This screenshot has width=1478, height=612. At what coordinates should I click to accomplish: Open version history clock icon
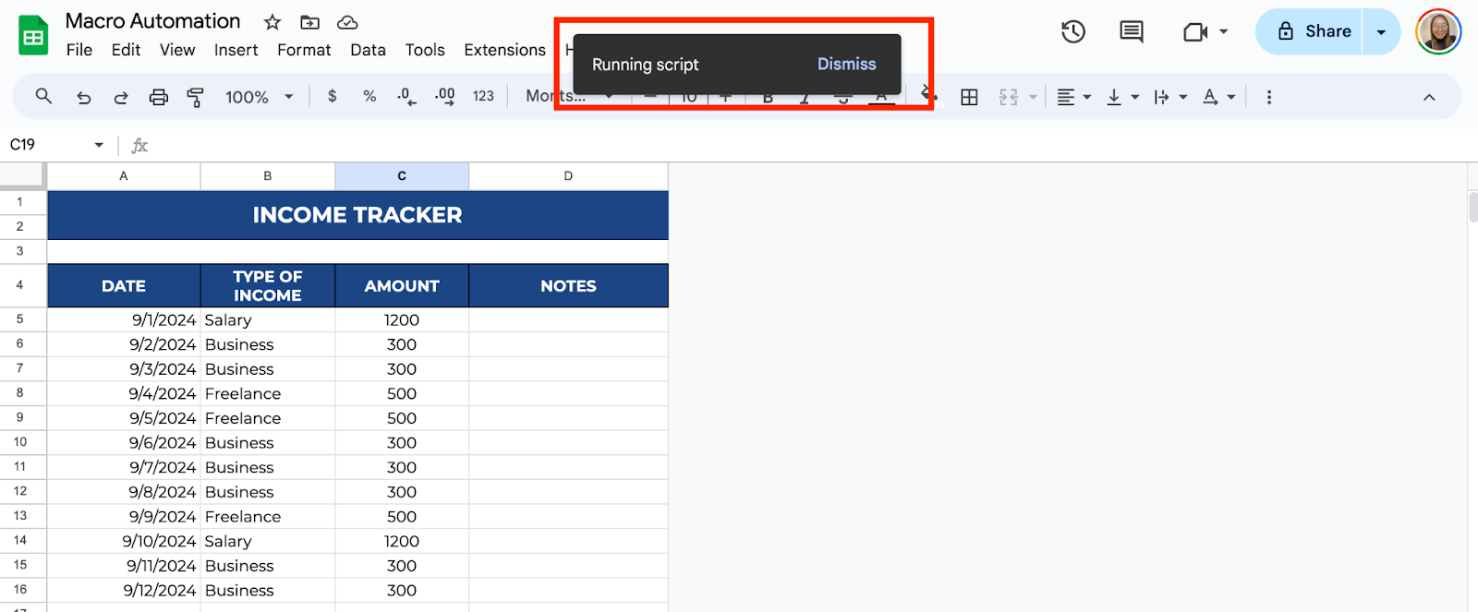[1072, 32]
